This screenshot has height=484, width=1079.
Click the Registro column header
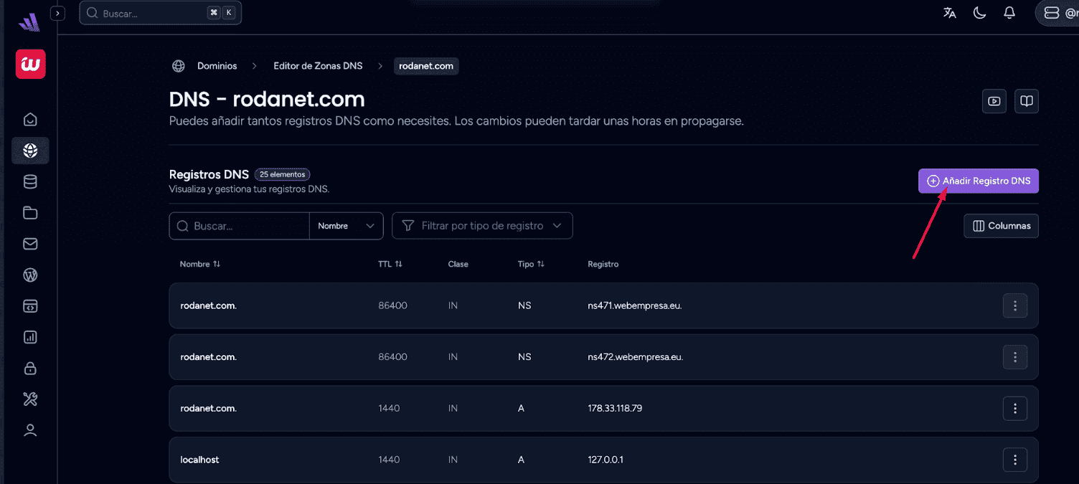tap(603, 264)
